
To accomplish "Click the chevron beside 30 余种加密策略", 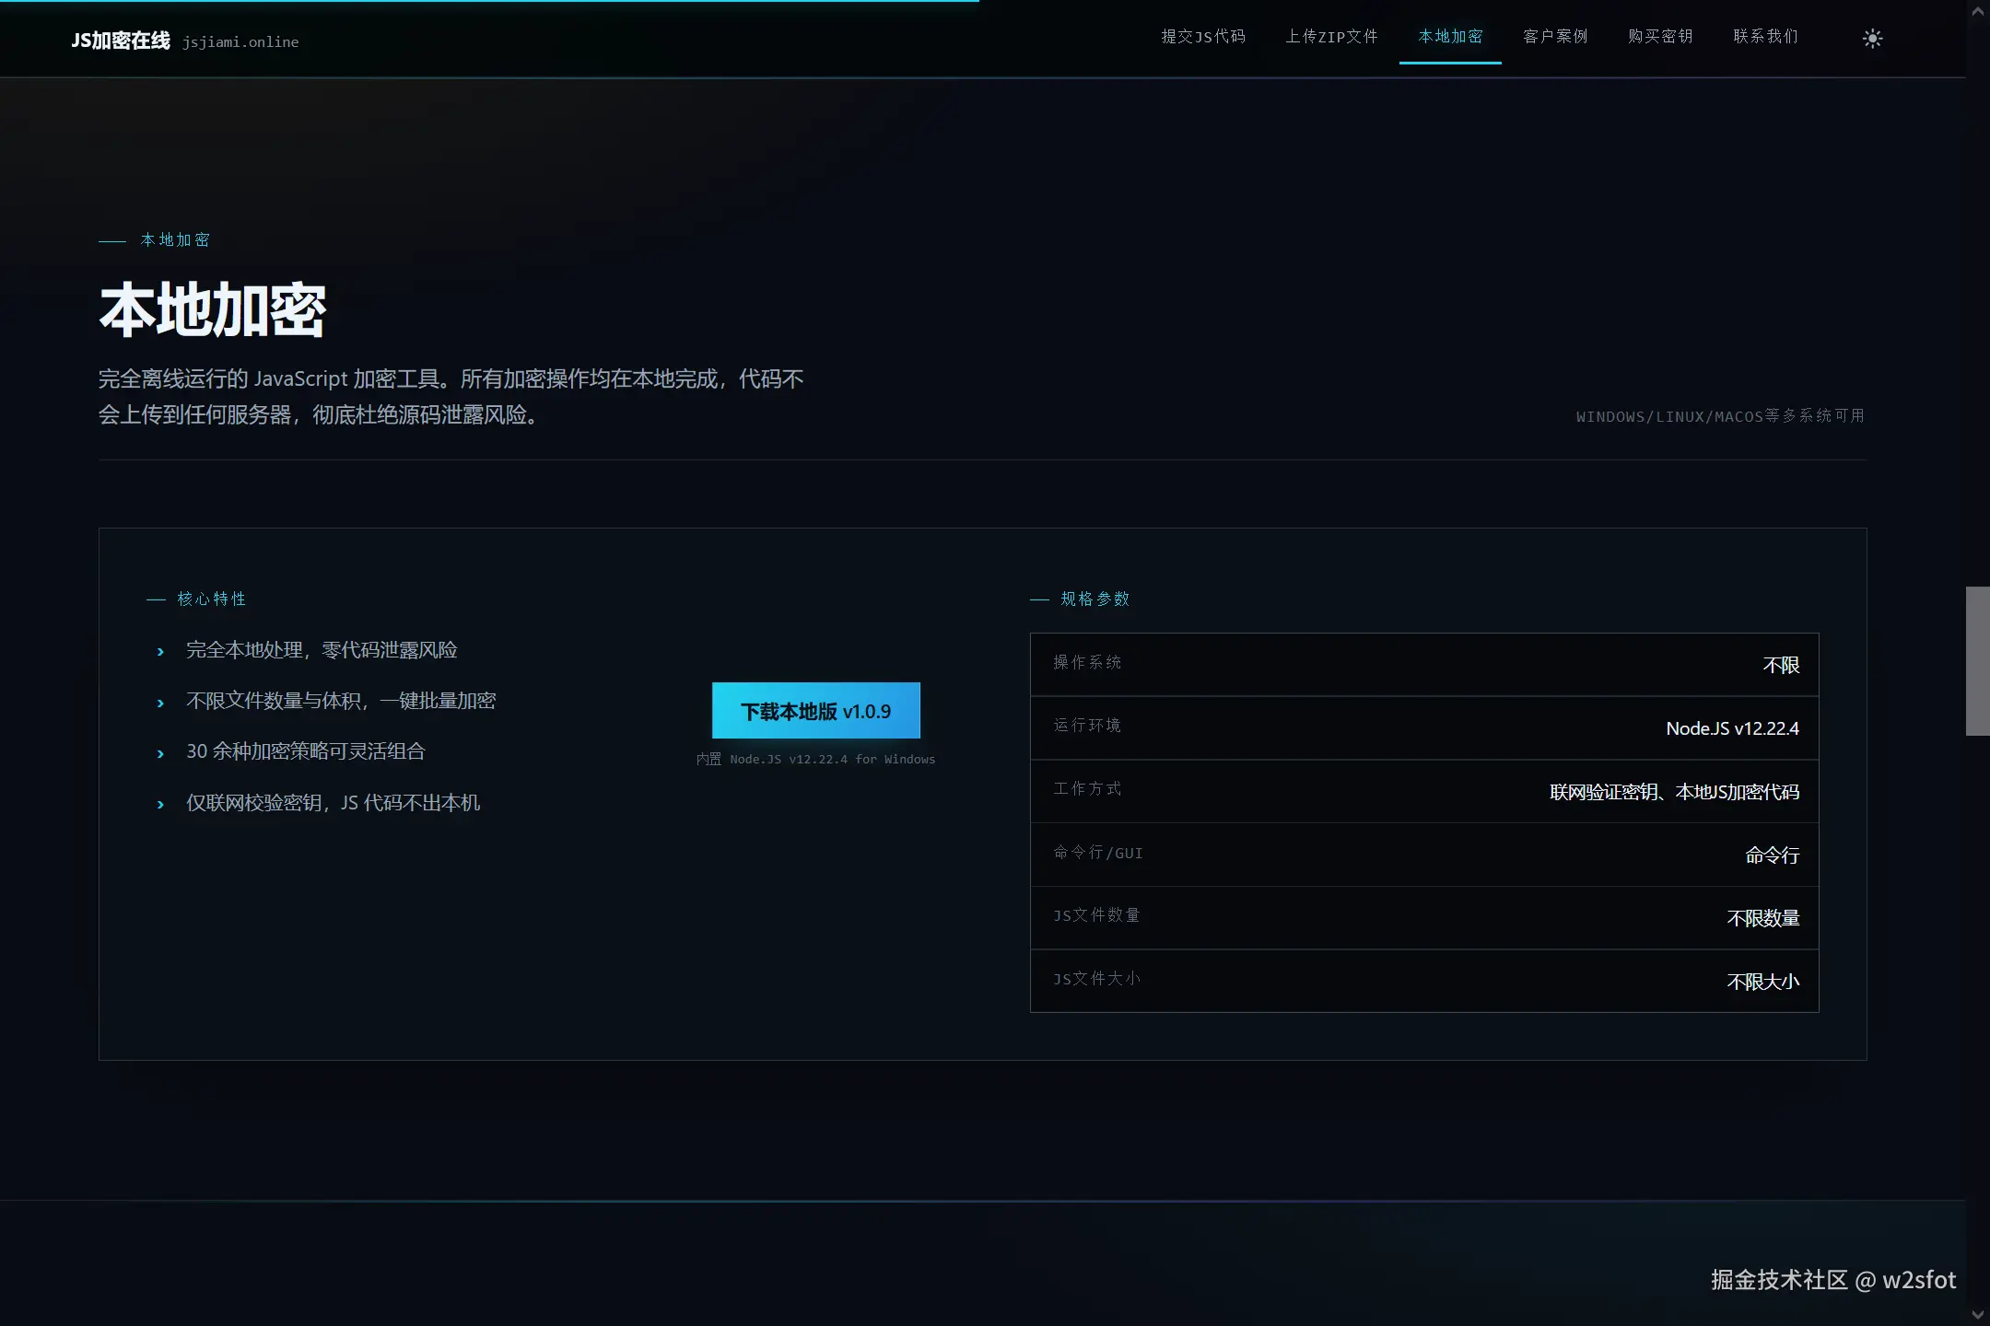I will coord(160,753).
